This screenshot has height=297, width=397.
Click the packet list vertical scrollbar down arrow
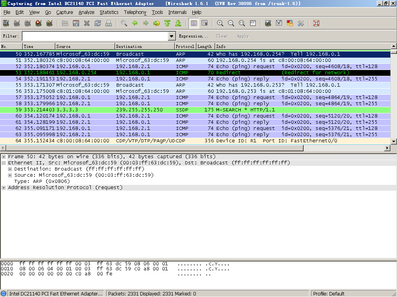click(x=394, y=142)
